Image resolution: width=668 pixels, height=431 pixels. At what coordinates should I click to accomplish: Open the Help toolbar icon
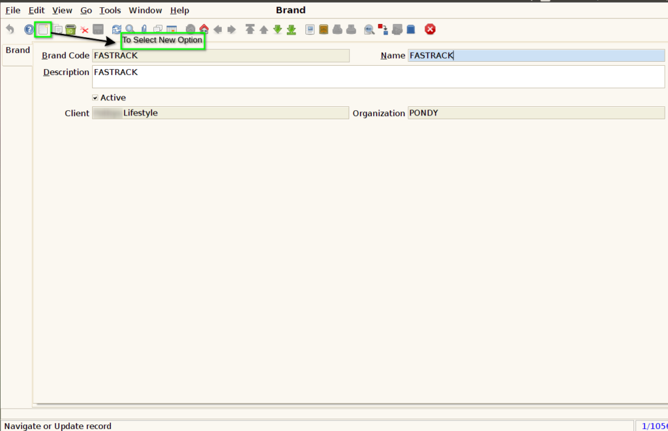(29, 29)
